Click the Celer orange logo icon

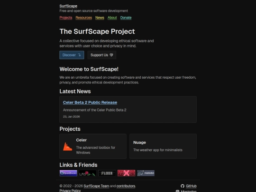coord(67,146)
